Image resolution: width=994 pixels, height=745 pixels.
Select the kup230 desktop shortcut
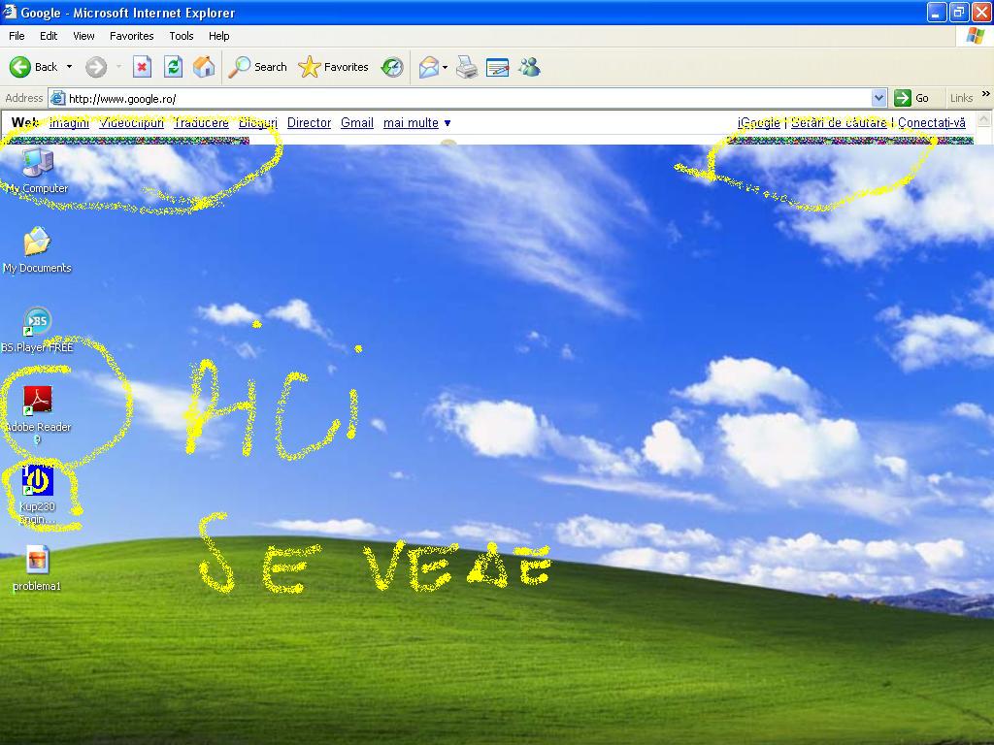[38, 496]
